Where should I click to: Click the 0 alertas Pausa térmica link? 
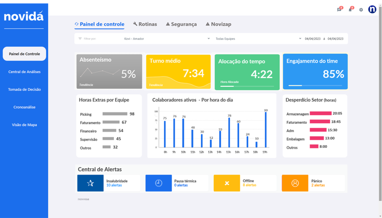181,185
